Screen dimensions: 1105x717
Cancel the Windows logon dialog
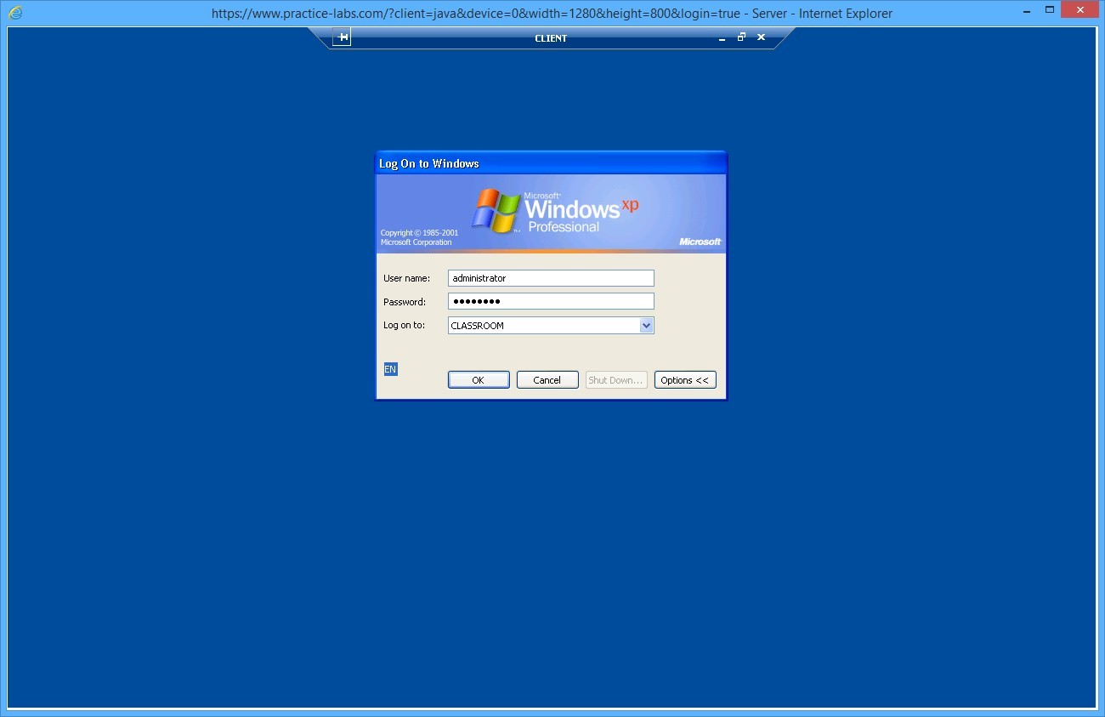547,380
